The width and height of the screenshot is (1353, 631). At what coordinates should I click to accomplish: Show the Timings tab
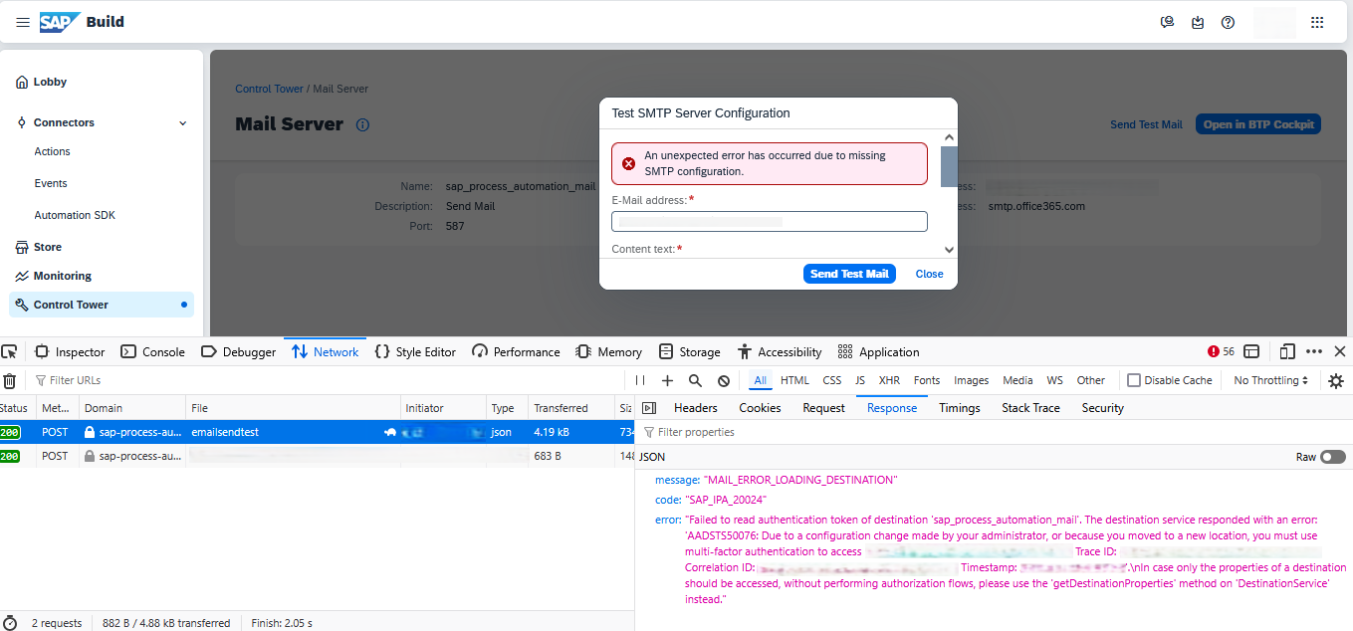tap(960, 408)
